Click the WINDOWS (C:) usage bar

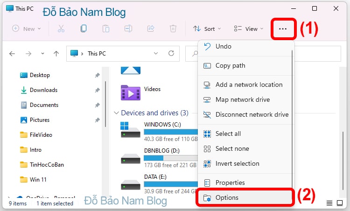tap(171, 132)
